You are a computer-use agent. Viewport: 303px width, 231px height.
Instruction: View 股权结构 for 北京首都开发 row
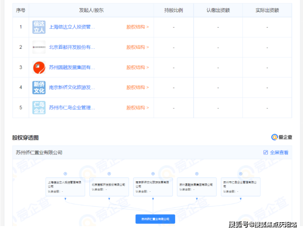pos(138,47)
